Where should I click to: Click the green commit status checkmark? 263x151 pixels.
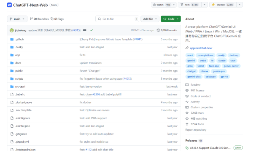coord(91,30)
